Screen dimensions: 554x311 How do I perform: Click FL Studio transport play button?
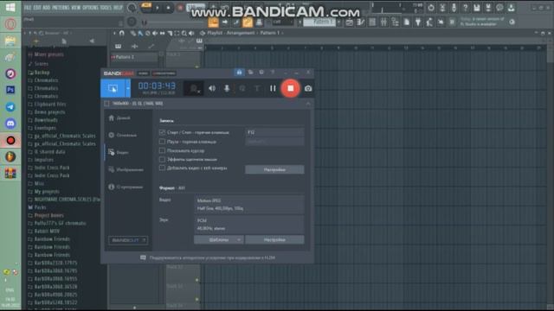click(158, 8)
